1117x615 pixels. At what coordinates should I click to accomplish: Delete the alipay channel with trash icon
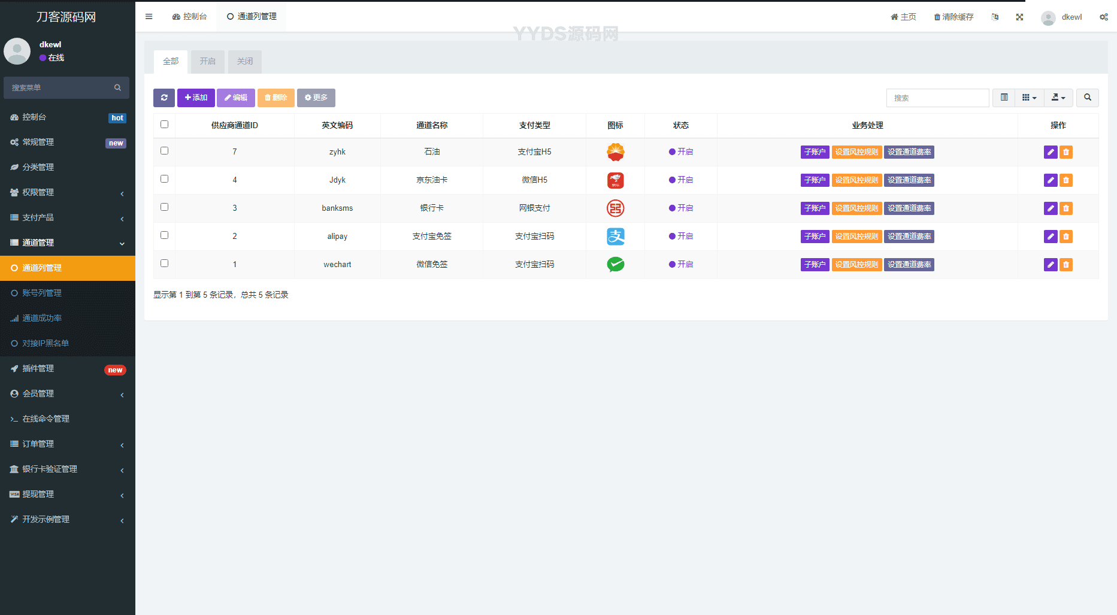click(x=1066, y=237)
